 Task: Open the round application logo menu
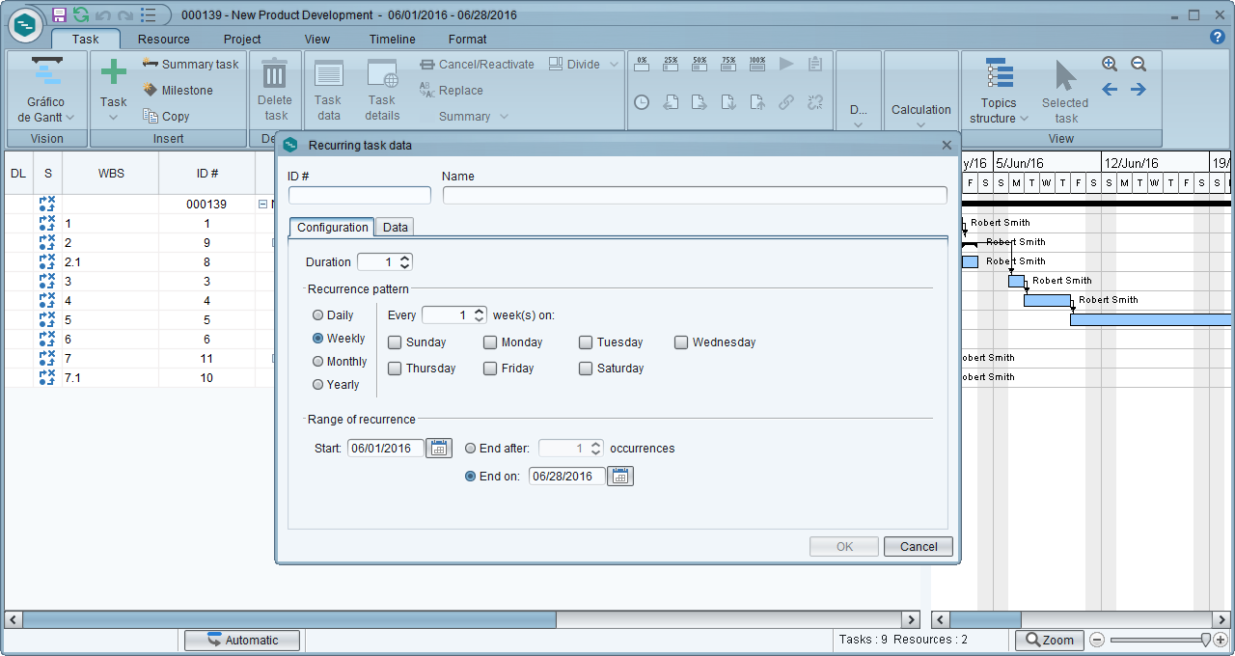25,25
